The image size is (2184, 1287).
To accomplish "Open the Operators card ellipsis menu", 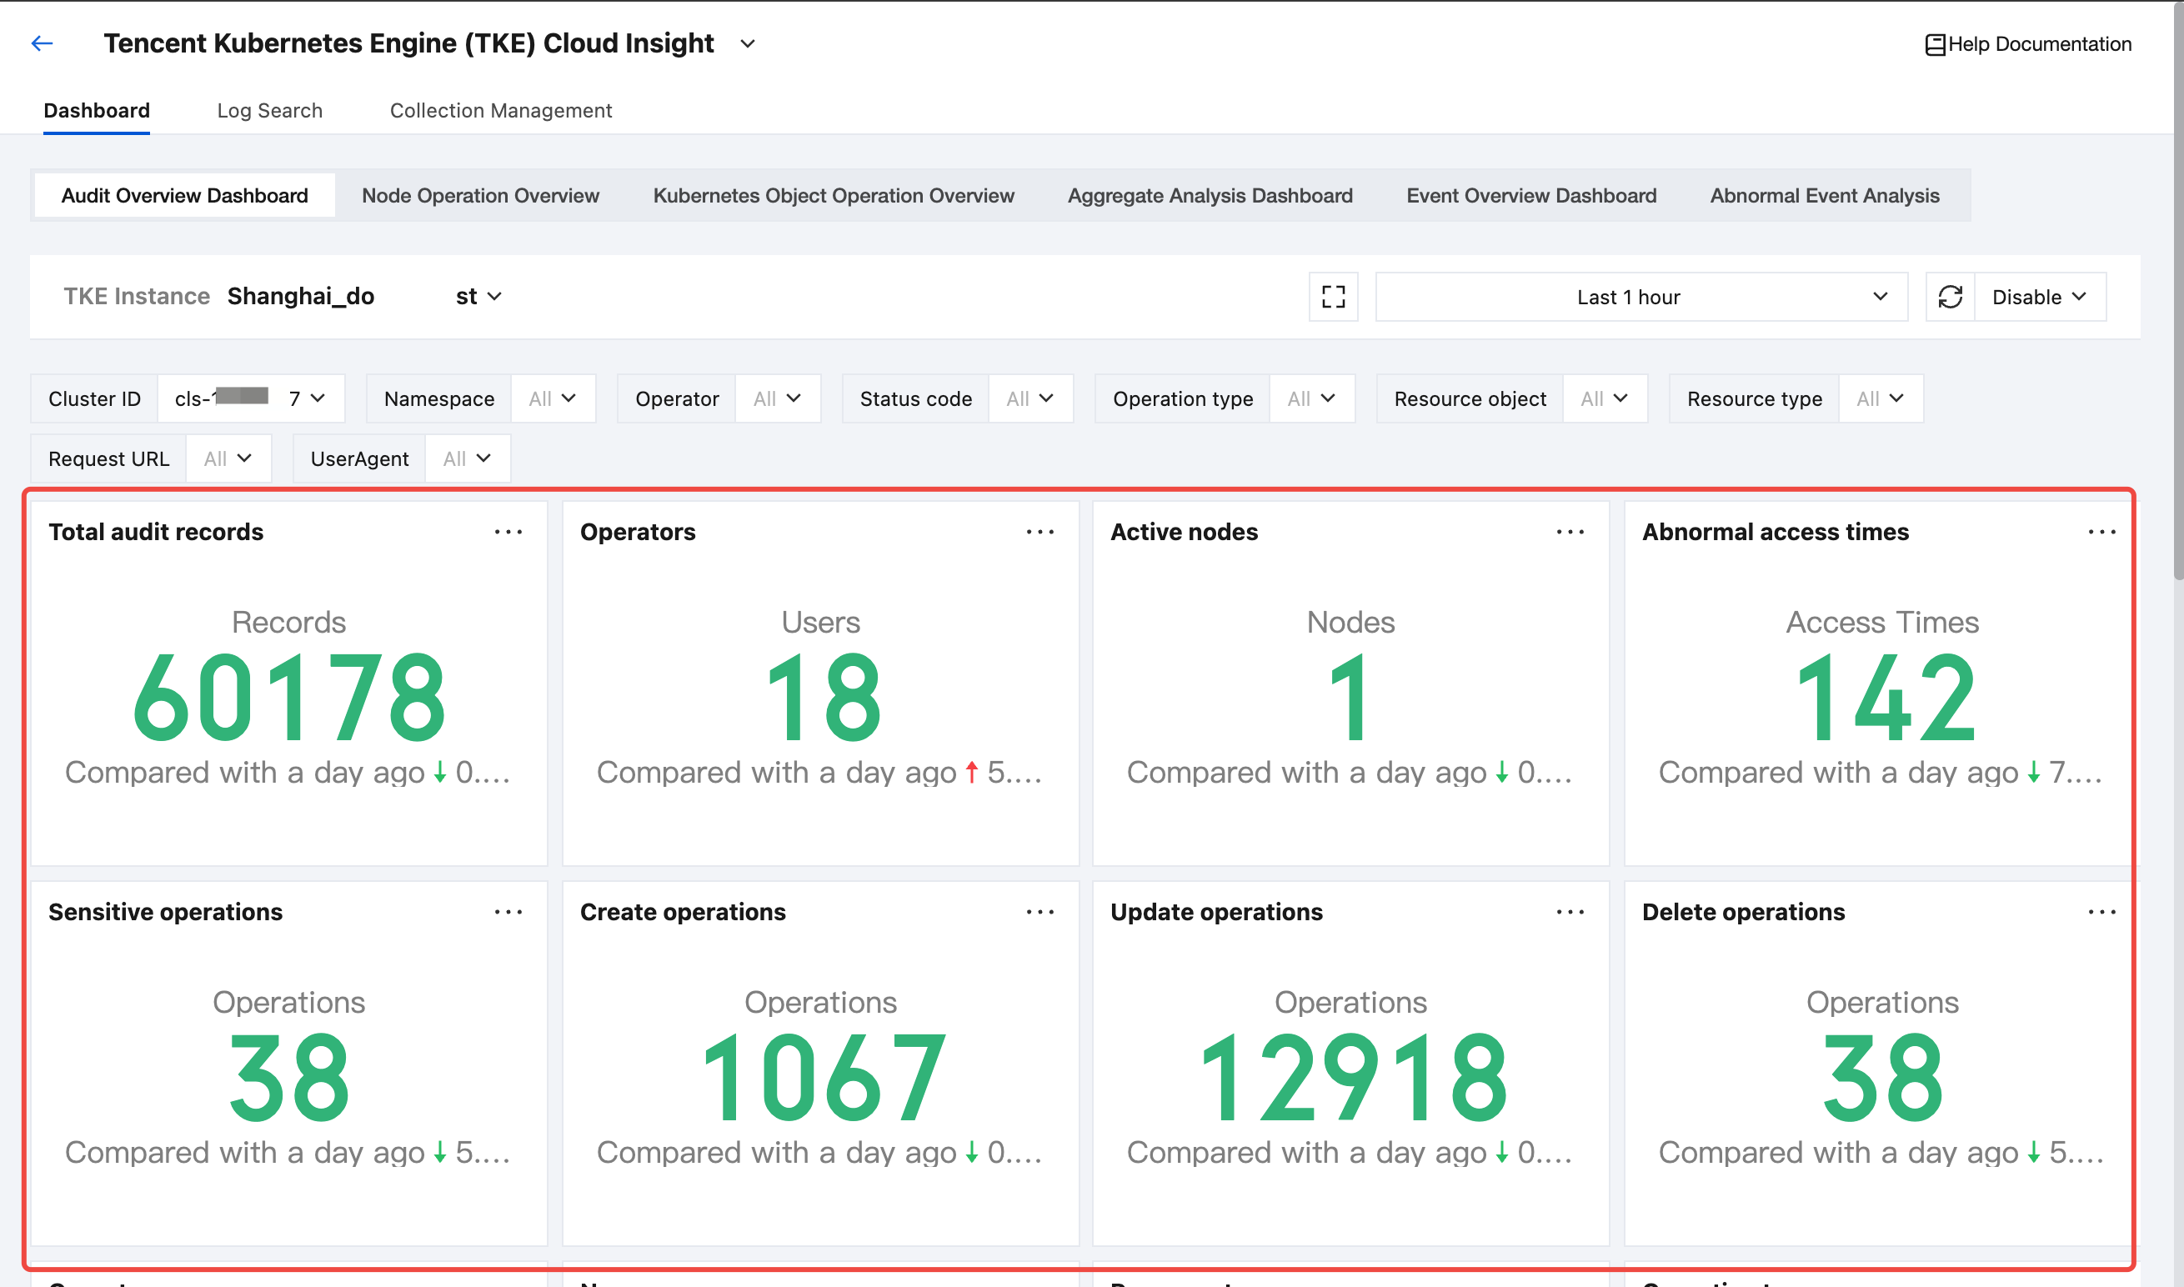I will (1039, 532).
